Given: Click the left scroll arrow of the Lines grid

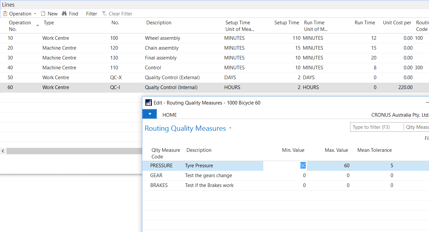Looking at the screenshot, I should (x=3, y=151).
